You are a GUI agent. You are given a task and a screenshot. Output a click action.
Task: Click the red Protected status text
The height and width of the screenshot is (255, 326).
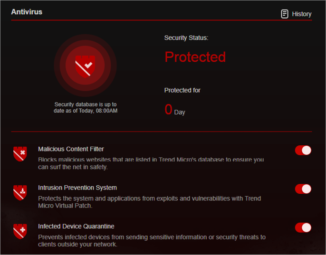point(195,57)
